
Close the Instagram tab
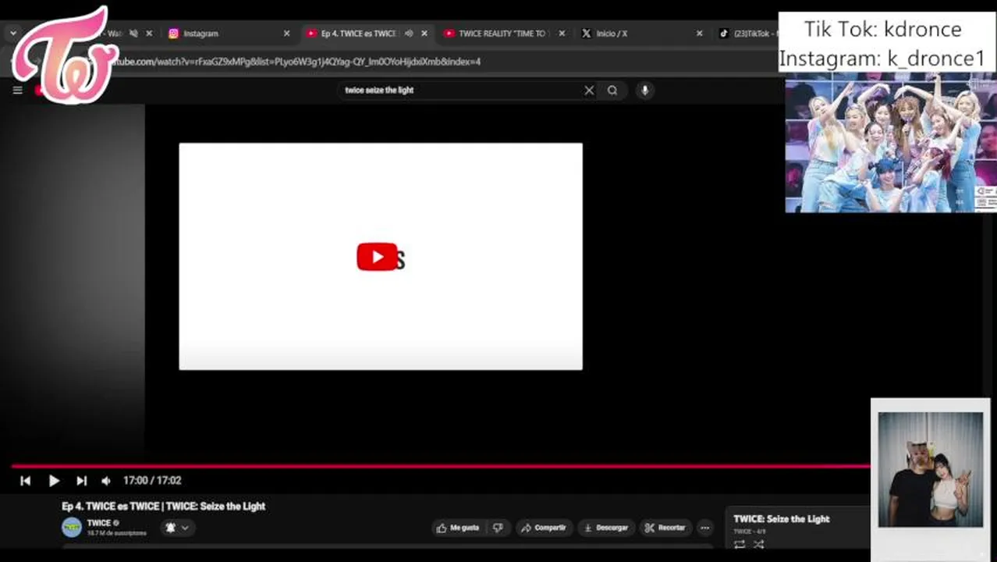pyautogui.click(x=286, y=34)
